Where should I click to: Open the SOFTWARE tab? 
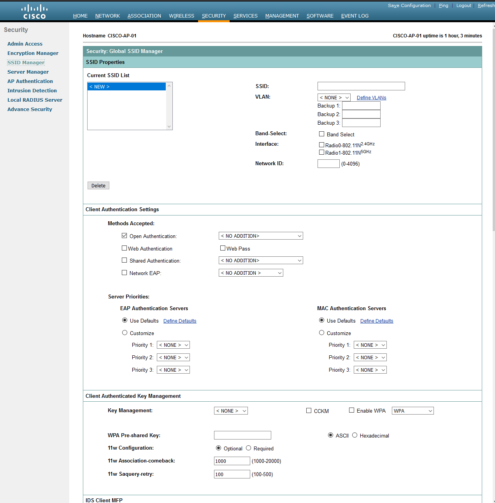coord(320,16)
